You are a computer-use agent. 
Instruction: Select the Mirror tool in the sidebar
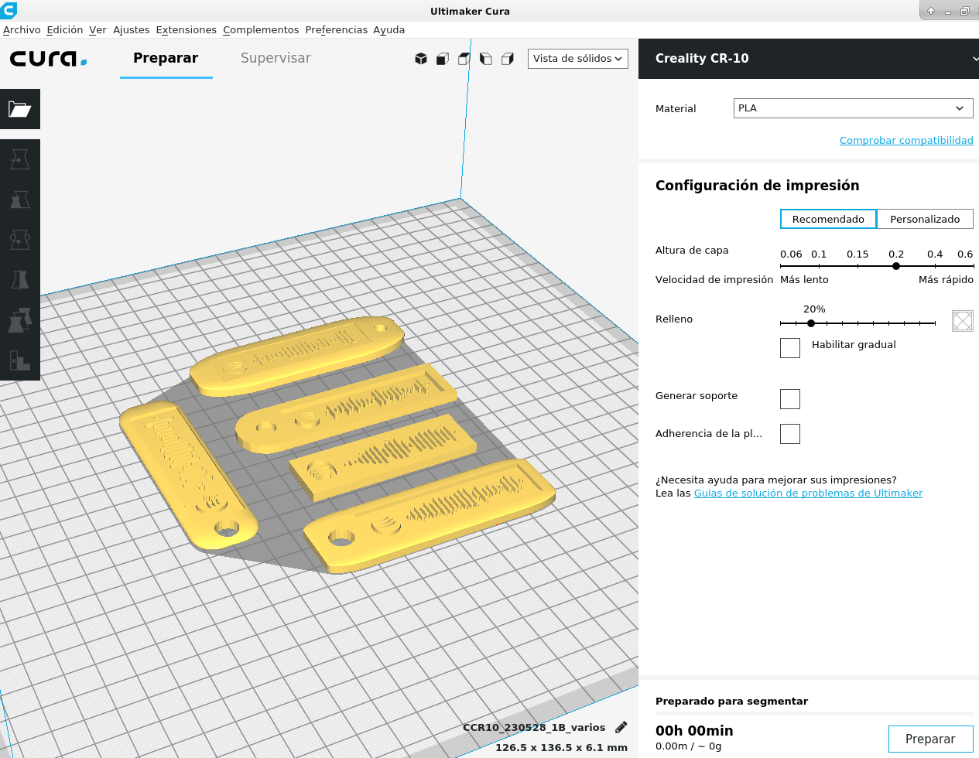pos(19,280)
